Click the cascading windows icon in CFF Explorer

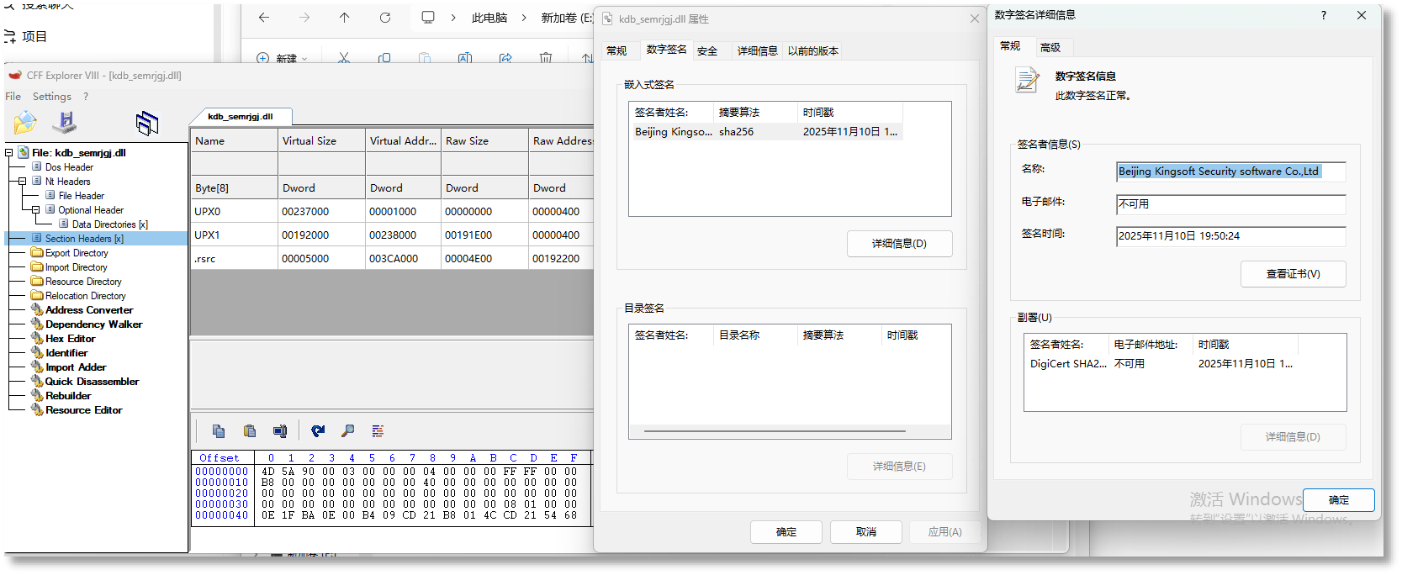[147, 124]
